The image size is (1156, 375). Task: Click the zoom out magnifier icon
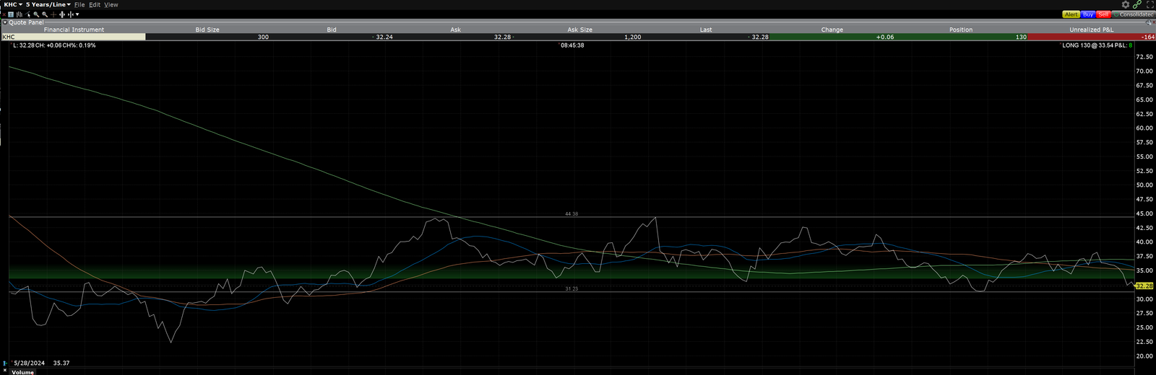click(x=45, y=14)
